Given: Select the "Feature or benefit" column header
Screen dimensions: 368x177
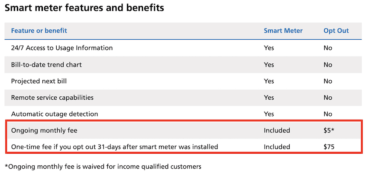Looking at the screenshot, I should pyautogui.click(x=39, y=31).
